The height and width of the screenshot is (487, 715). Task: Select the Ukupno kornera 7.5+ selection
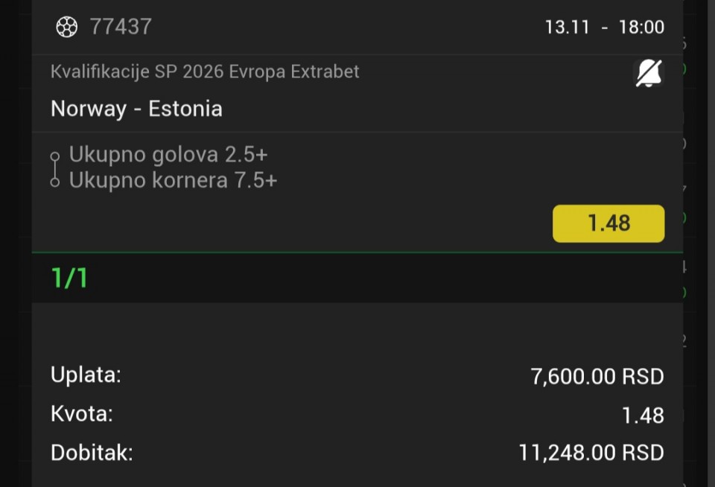[173, 180]
